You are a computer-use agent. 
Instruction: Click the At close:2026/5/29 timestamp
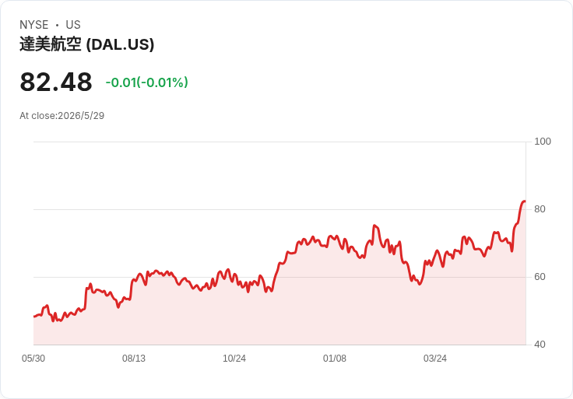62,116
